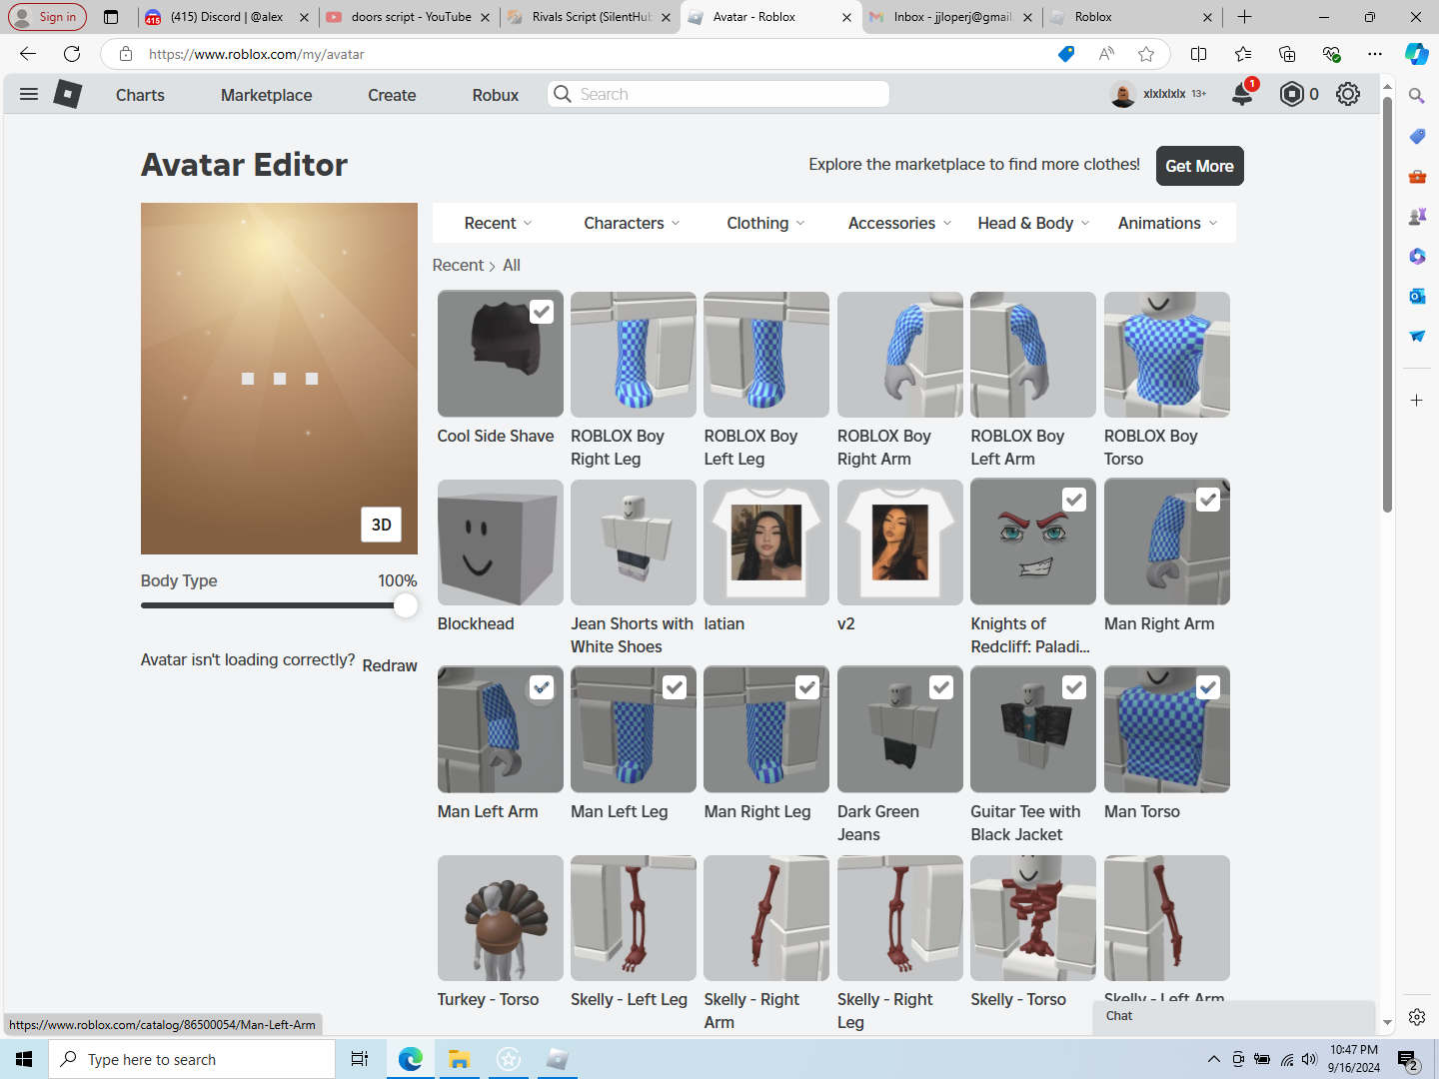This screenshot has width=1439, height=1079.
Task: Add this page to favorites
Action: [1146, 54]
